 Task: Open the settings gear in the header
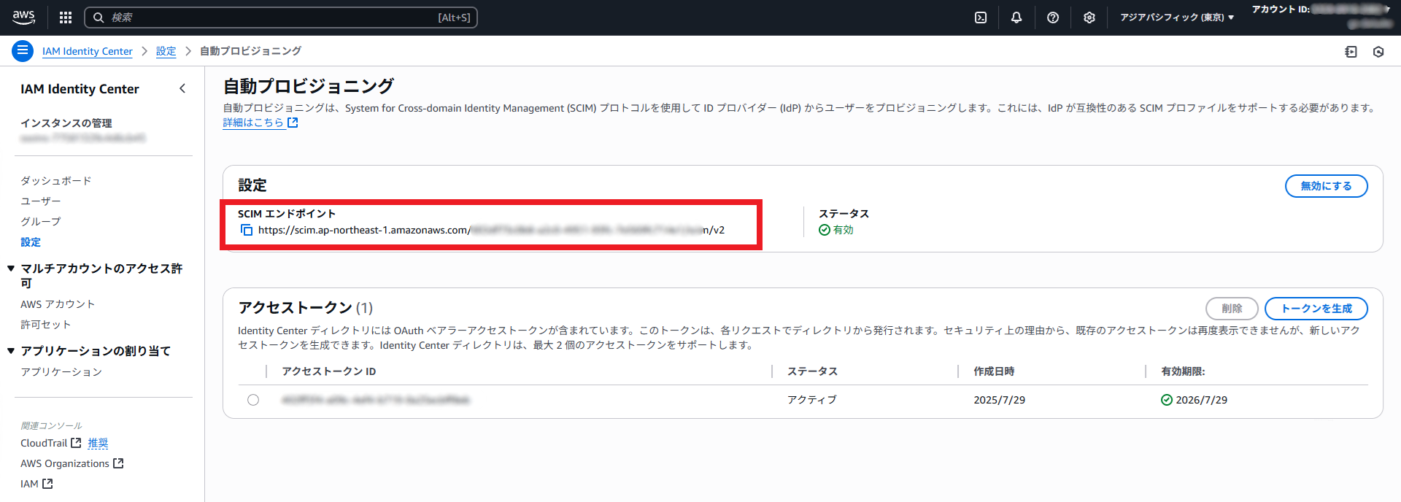point(1089,18)
